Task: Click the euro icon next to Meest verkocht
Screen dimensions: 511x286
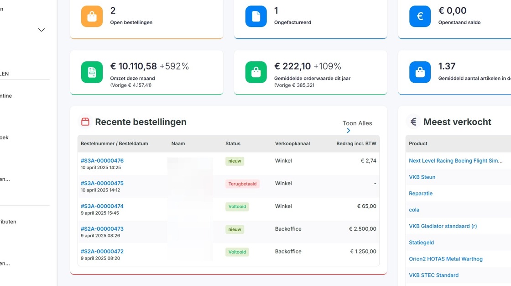Action: (x=413, y=122)
